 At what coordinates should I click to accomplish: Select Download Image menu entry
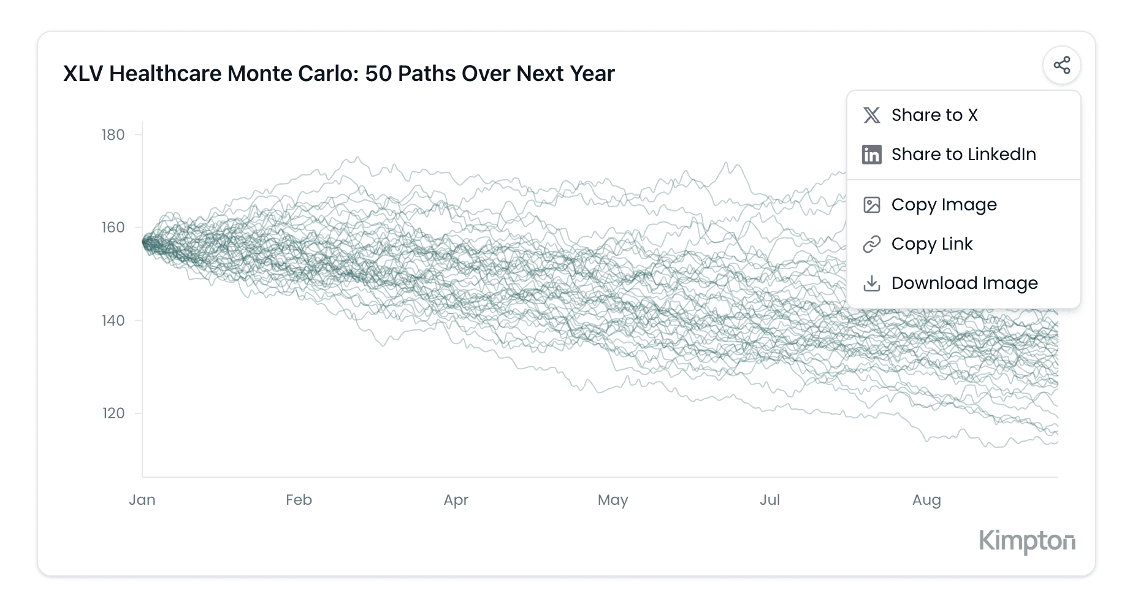pos(964,283)
